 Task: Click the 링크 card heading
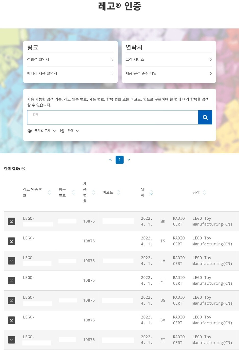click(x=33, y=47)
